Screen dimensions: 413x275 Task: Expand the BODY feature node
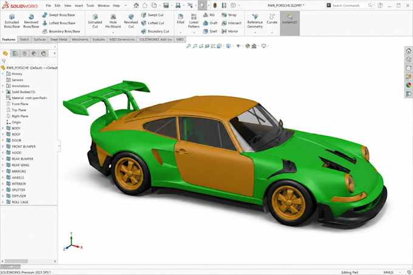tap(3, 129)
